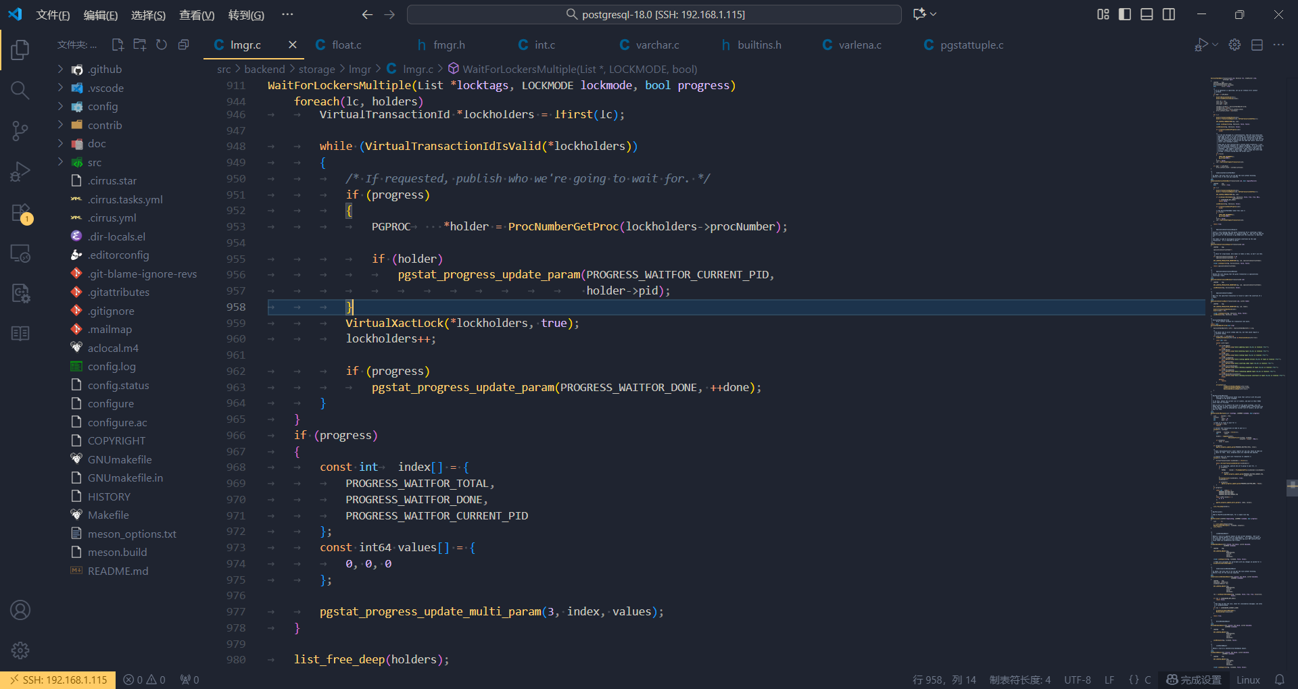The image size is (1298, 689).
Task: Change encoding via UTF-8 status item
Action: pyautogui.click(x=1078, y=680)
